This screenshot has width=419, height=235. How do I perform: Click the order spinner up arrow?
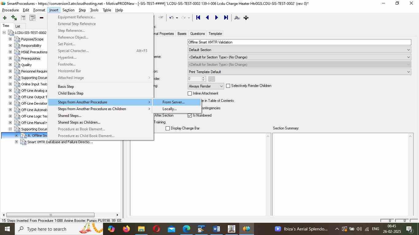click(x=203, y=78)
